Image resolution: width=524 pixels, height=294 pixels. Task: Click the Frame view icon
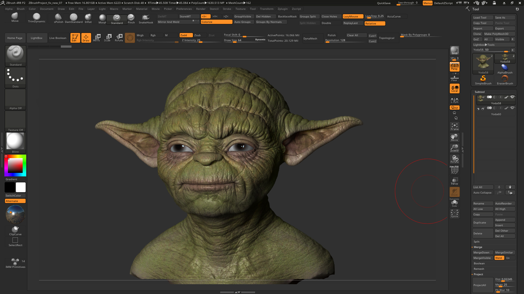point(454,127)
